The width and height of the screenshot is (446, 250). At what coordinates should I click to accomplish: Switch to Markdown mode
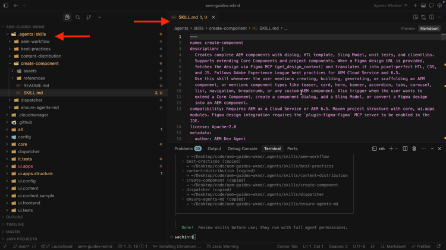[429, 29]
